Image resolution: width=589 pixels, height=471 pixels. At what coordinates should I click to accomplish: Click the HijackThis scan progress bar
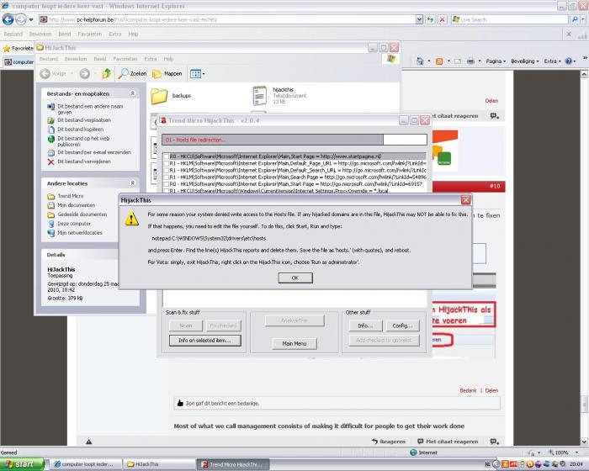(x=294, y=140)
